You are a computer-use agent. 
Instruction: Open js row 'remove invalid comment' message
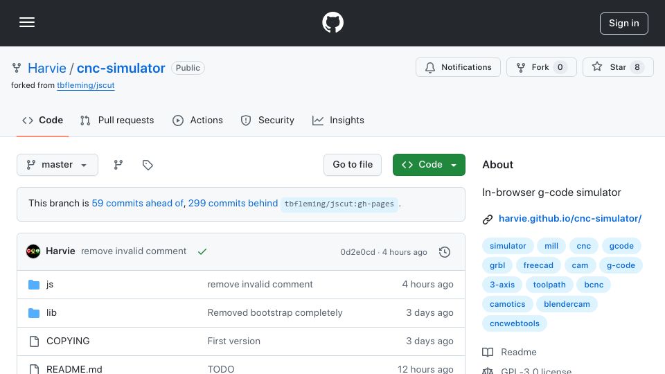point(260,285)
